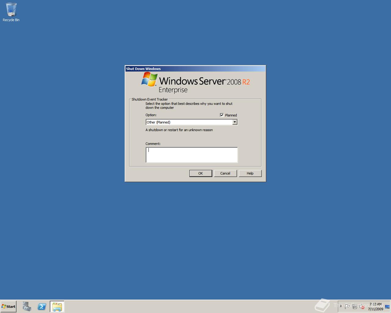Launch Windows PowerShell from the taskbar
This screenshot has height=313, width=391.
tap(42, 307)
